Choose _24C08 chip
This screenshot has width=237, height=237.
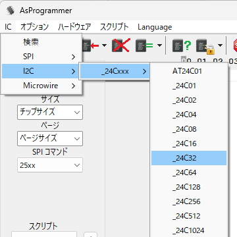coord(189,129)
